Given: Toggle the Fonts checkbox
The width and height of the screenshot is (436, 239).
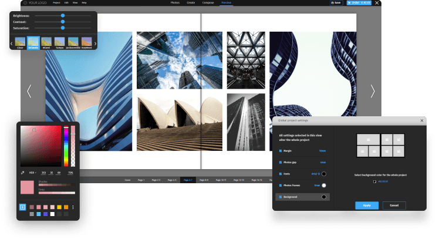Looking at the screenshot, I should pos(280,174).
